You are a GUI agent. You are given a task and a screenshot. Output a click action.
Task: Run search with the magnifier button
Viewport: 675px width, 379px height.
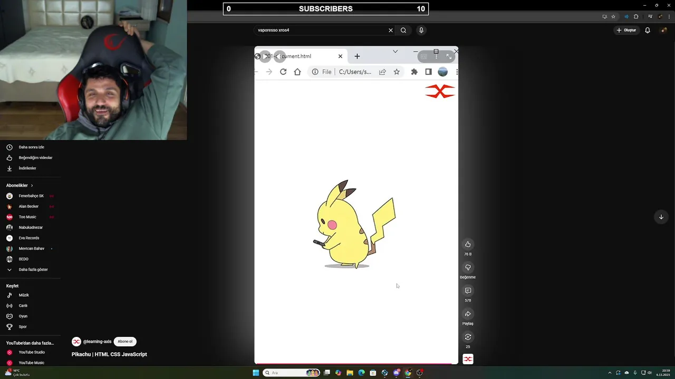coord(403,30)
